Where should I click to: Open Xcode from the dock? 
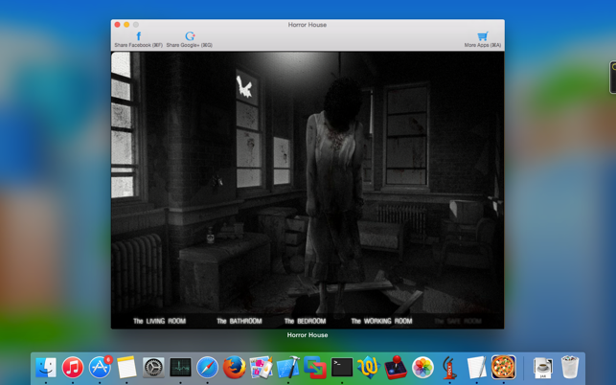pos(288,368)
